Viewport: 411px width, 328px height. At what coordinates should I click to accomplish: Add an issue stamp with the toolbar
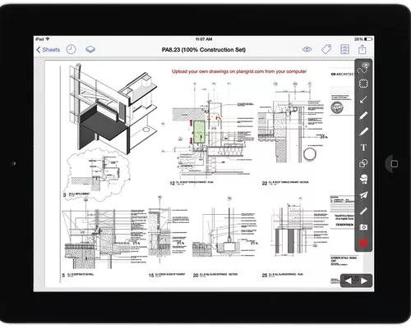click(363, 179)
